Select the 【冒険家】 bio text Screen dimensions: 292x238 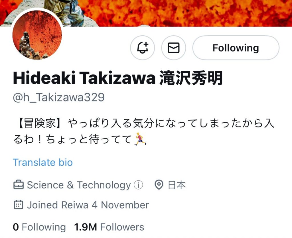[x=40, y=123]
